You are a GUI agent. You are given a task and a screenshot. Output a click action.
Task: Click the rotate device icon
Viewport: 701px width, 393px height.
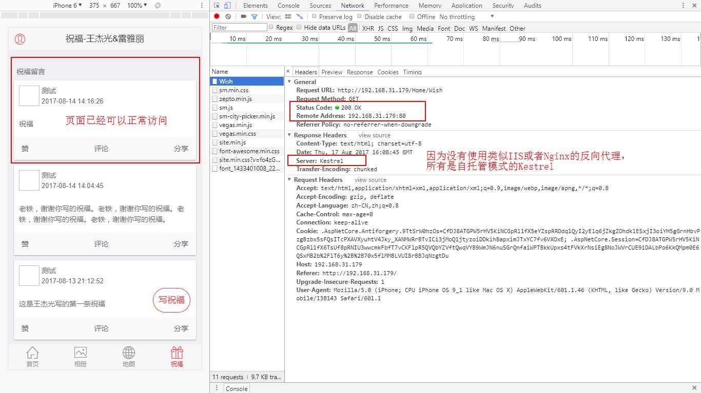click(158, 6)
